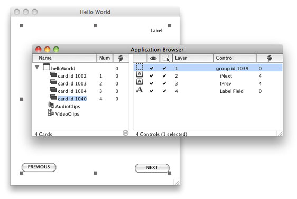Toggle selectable check for Label Field
297x199 pixels.
tap(164, 91)
